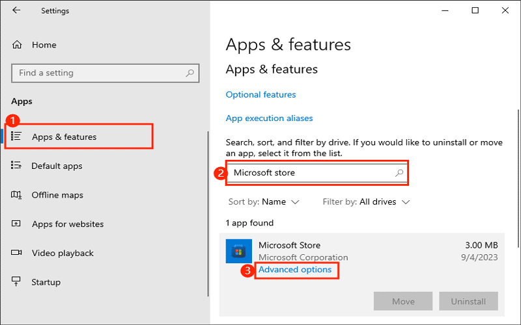
Task: Click the Microsoft Corporation publisher text
Action: (x=303, y=257)
